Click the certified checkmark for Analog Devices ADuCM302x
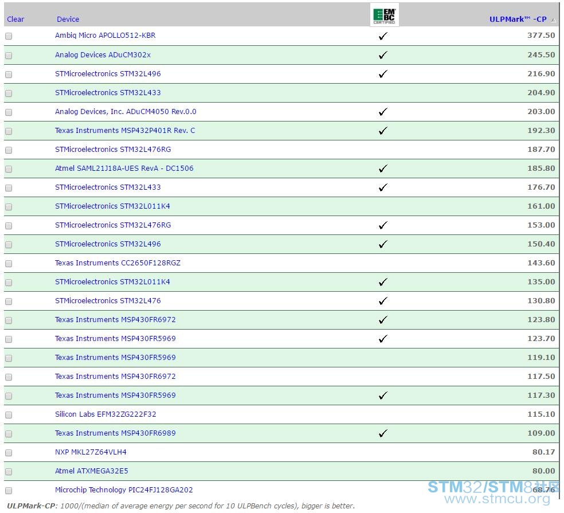Image resolution: width=564 pixels, height=513 pixels. click(383, 55)
